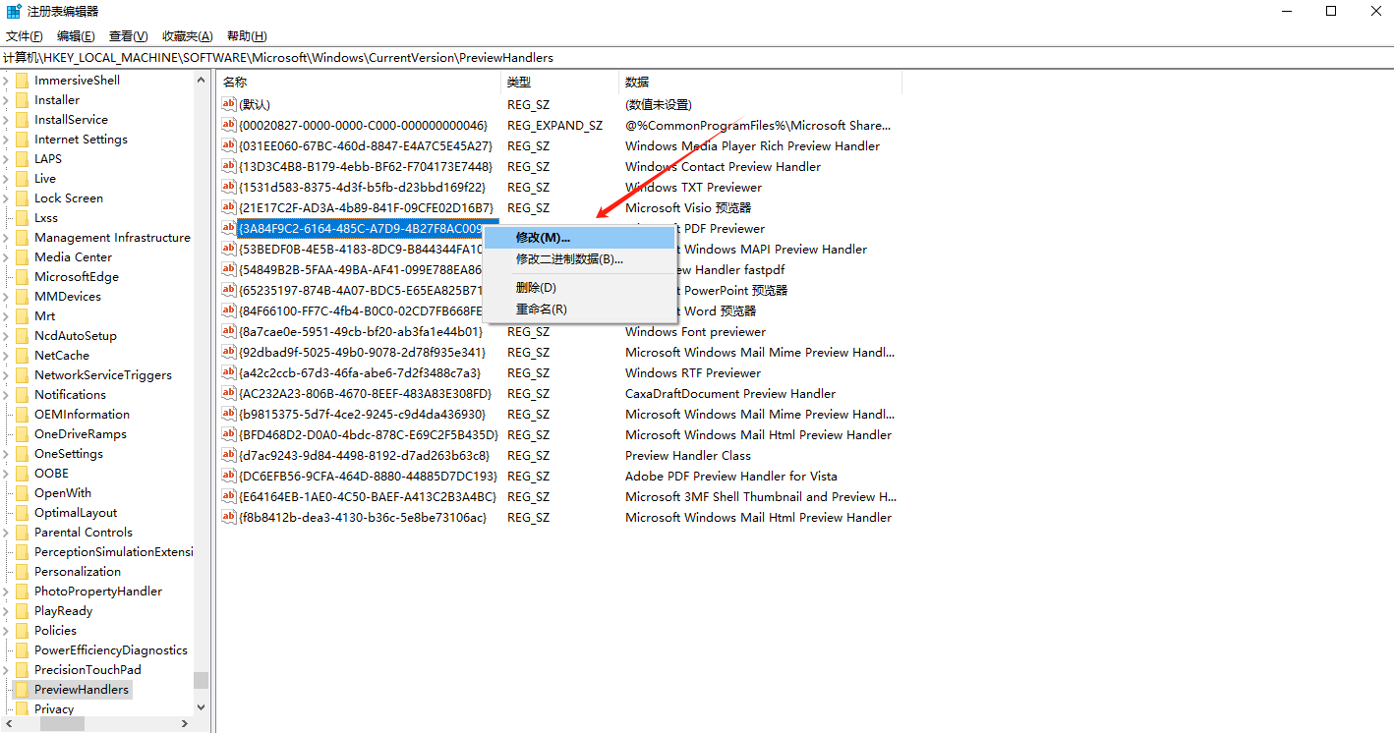This screenshot has width=1394, height=733.
Task: Click the Registry Editor app icon in the title bar
Action: point(14,12)
